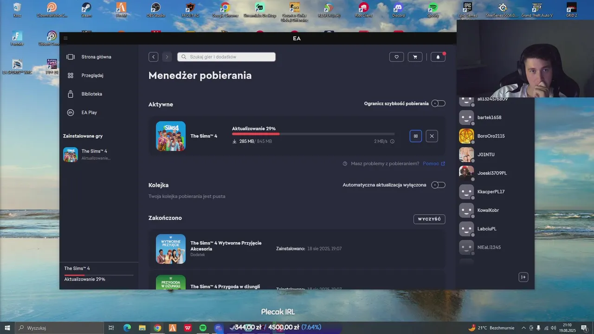Image resolution: width=594 pixels, height=334 pixels.
Task: Click Kosz recycle bin desktop icon
Action: (17, 10)
